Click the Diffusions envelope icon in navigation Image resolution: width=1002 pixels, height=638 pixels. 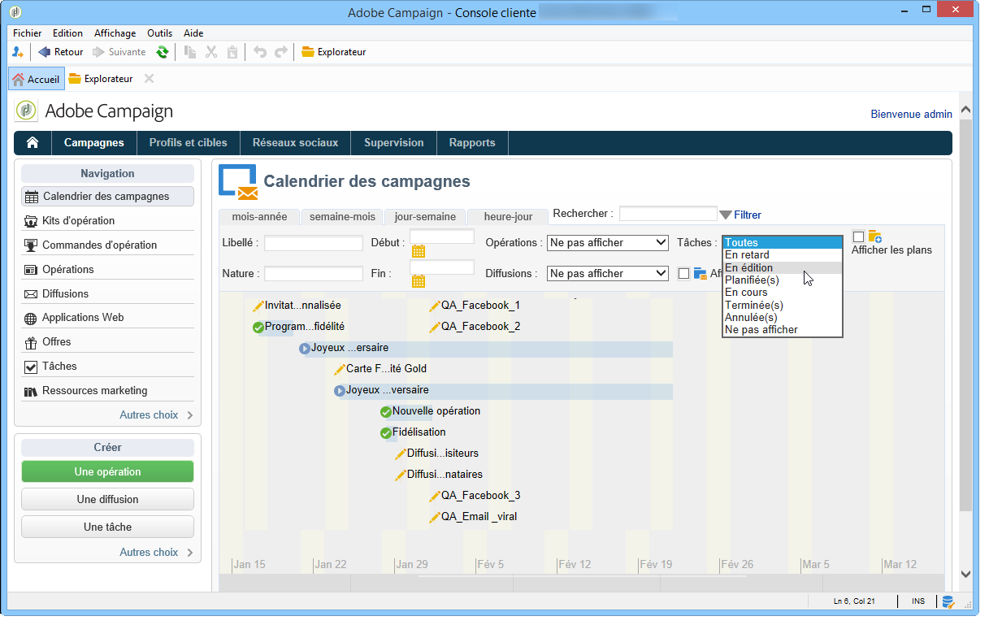(x=31, y=294)
